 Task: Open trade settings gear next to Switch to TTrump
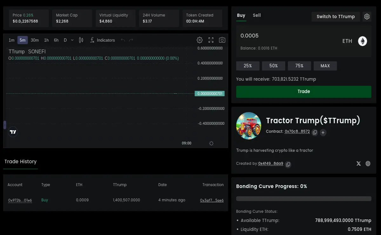tap(367, 17)
